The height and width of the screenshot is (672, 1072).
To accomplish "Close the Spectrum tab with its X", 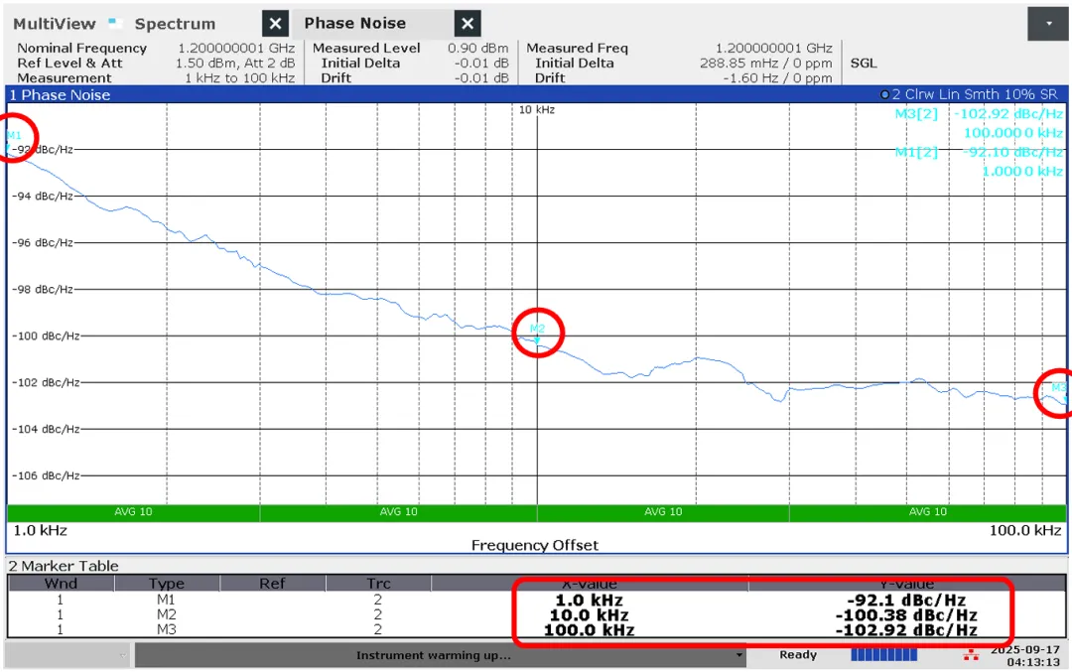I will point(276,24).
